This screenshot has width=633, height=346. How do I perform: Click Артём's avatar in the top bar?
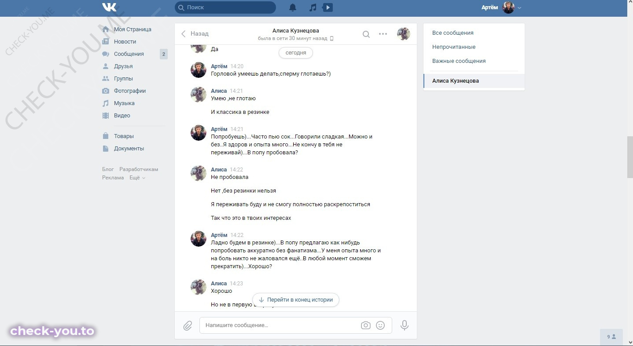coord(508,7)
